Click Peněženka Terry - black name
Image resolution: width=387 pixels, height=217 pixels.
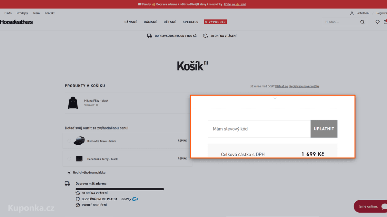[103, 159]
